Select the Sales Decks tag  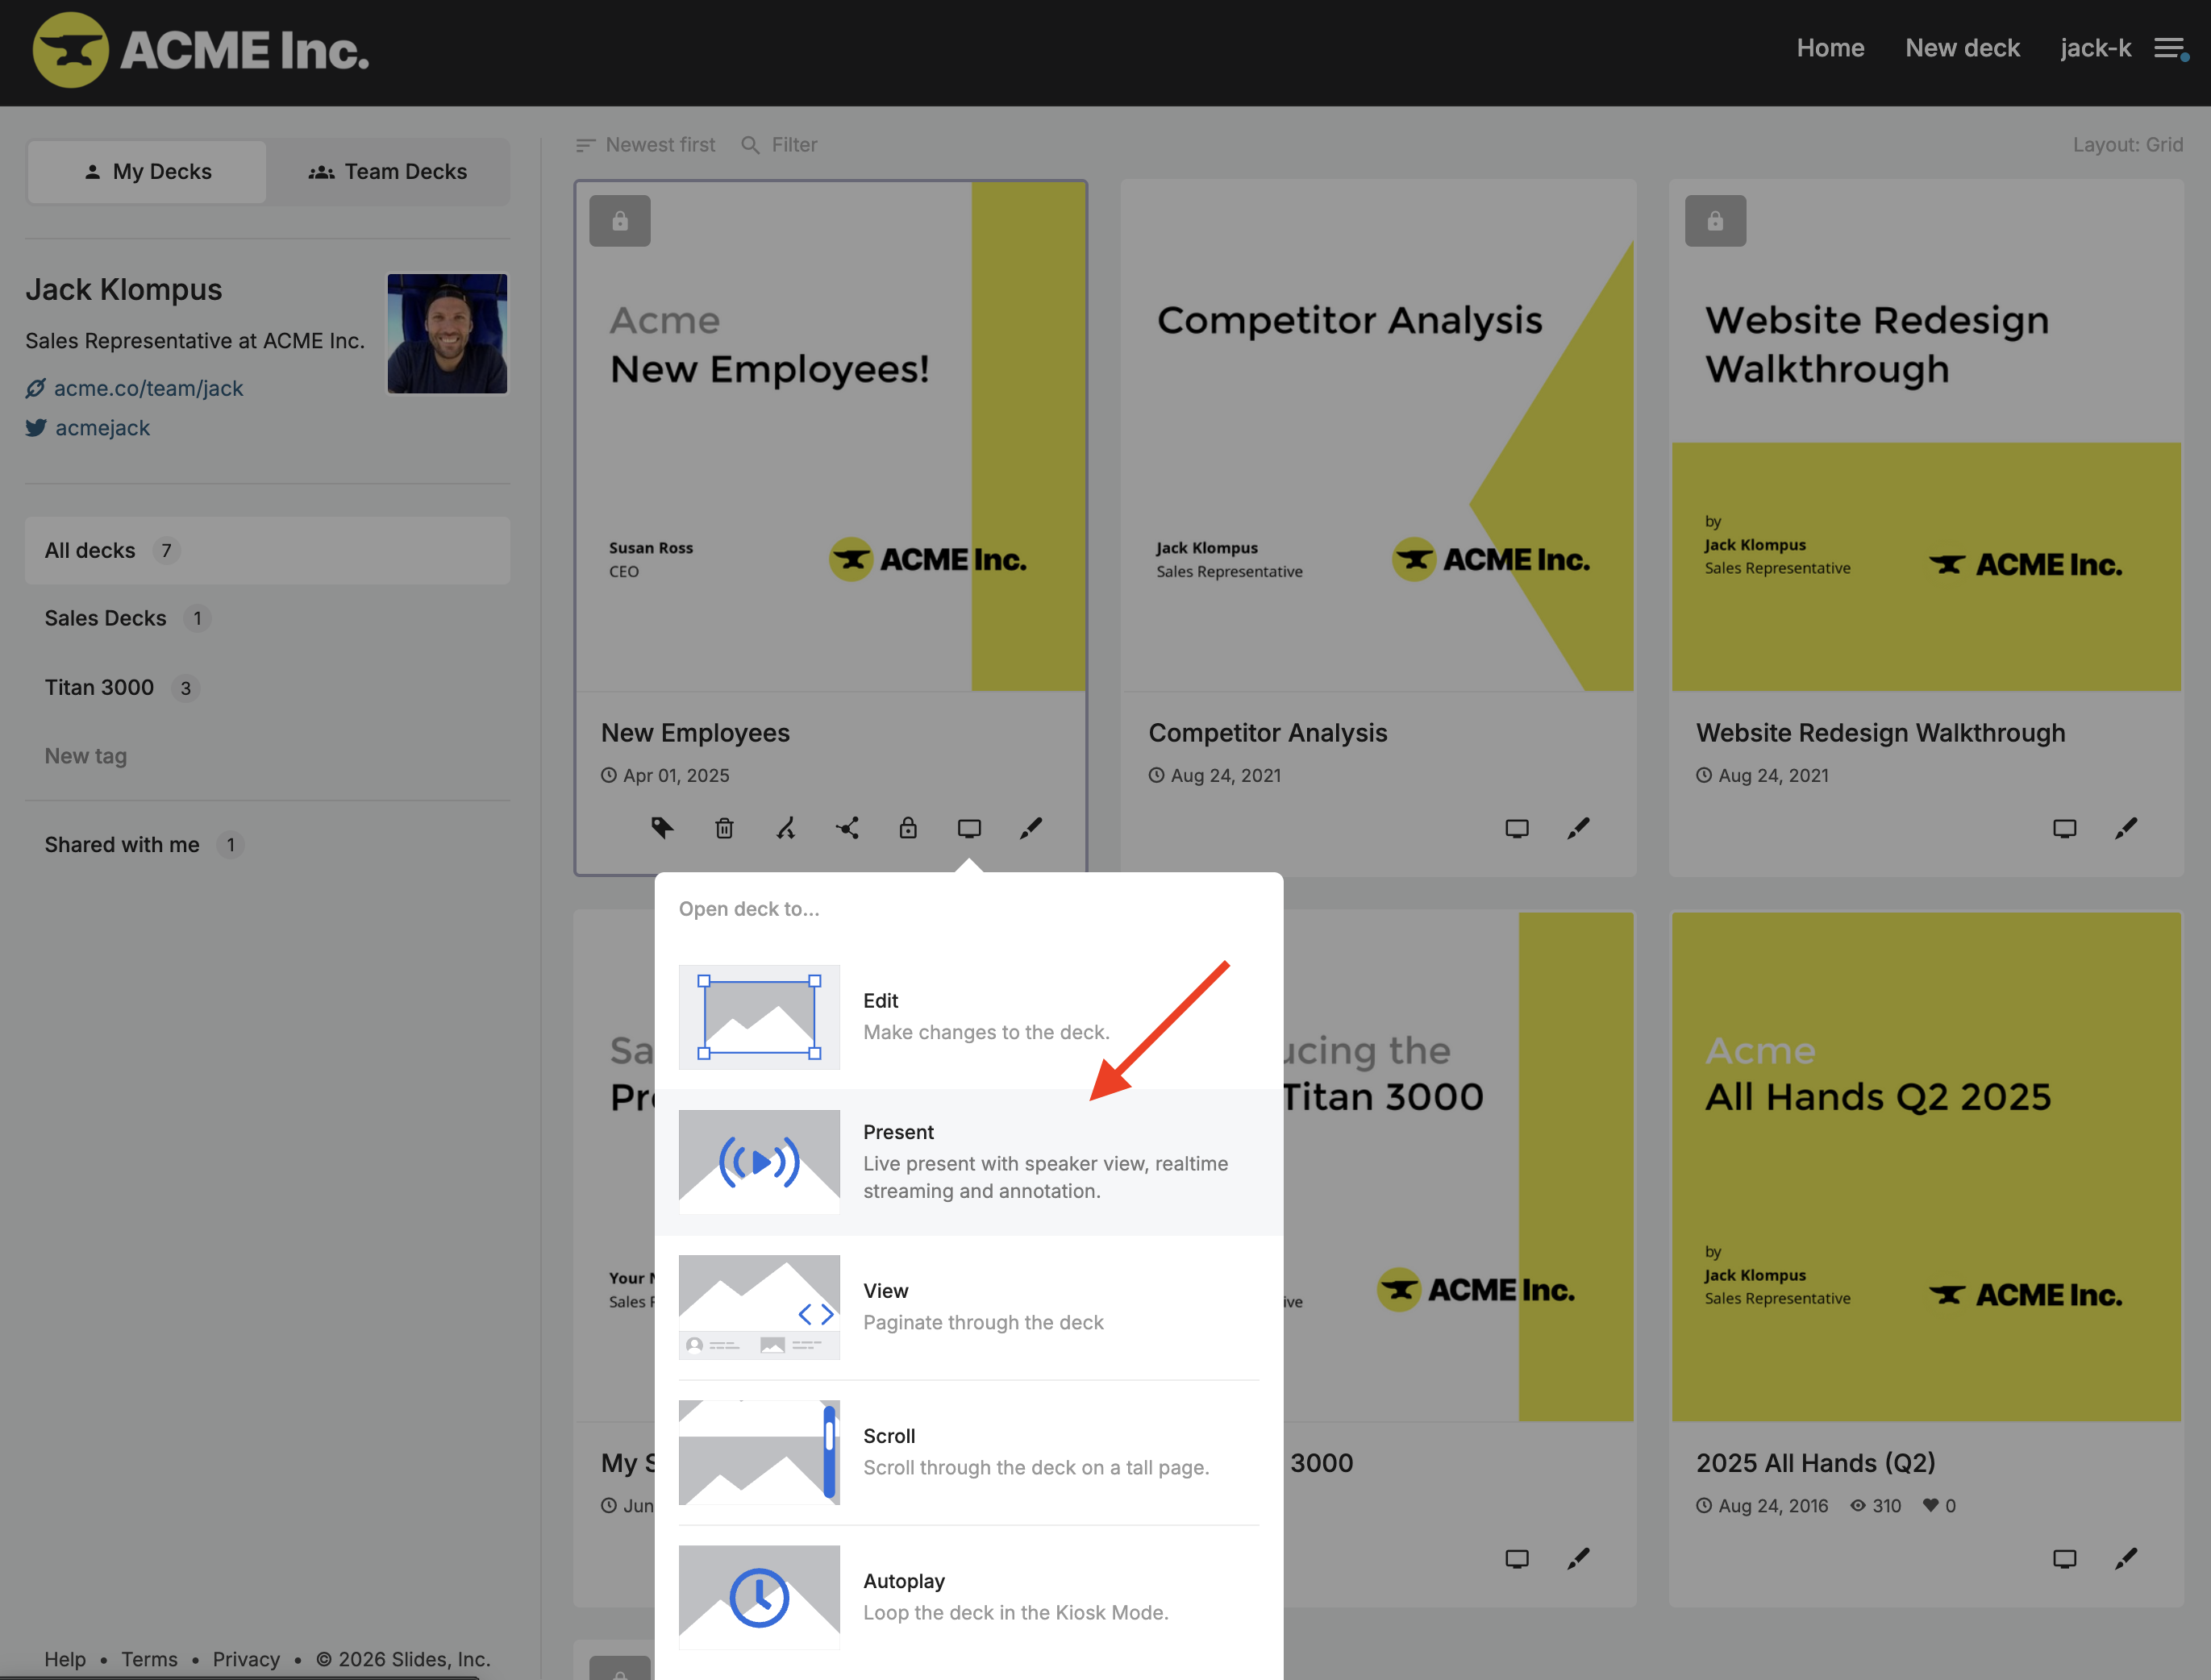(267, 619)
